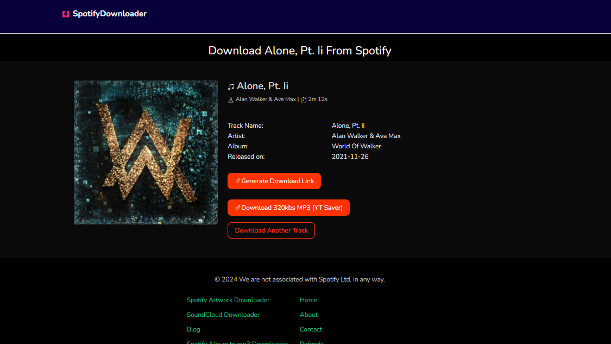This screenshot has height=344, width=611.
Task: Open SoundCloud Downloader footer link
Action: tap(223, 315)
